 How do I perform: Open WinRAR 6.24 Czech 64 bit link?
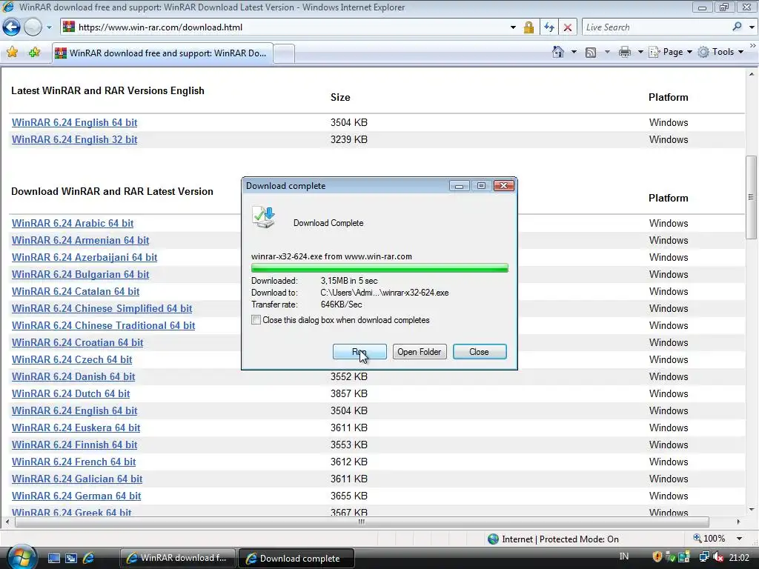[72, 359]
